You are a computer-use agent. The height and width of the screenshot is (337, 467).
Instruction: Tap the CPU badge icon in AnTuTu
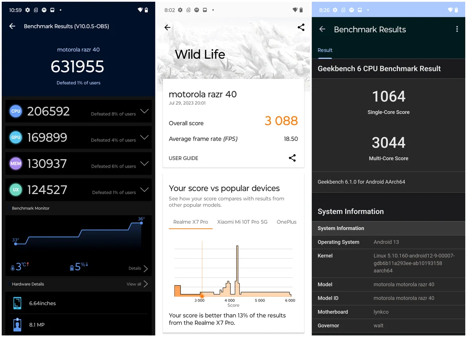[x=16, y=111]
